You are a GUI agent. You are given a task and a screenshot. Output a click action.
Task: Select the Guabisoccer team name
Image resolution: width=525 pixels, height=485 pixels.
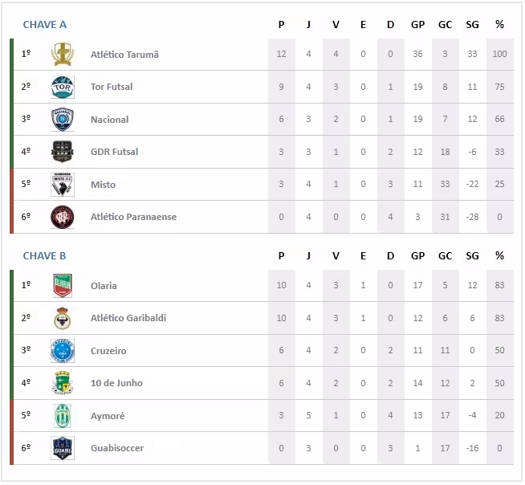(117, 448)
